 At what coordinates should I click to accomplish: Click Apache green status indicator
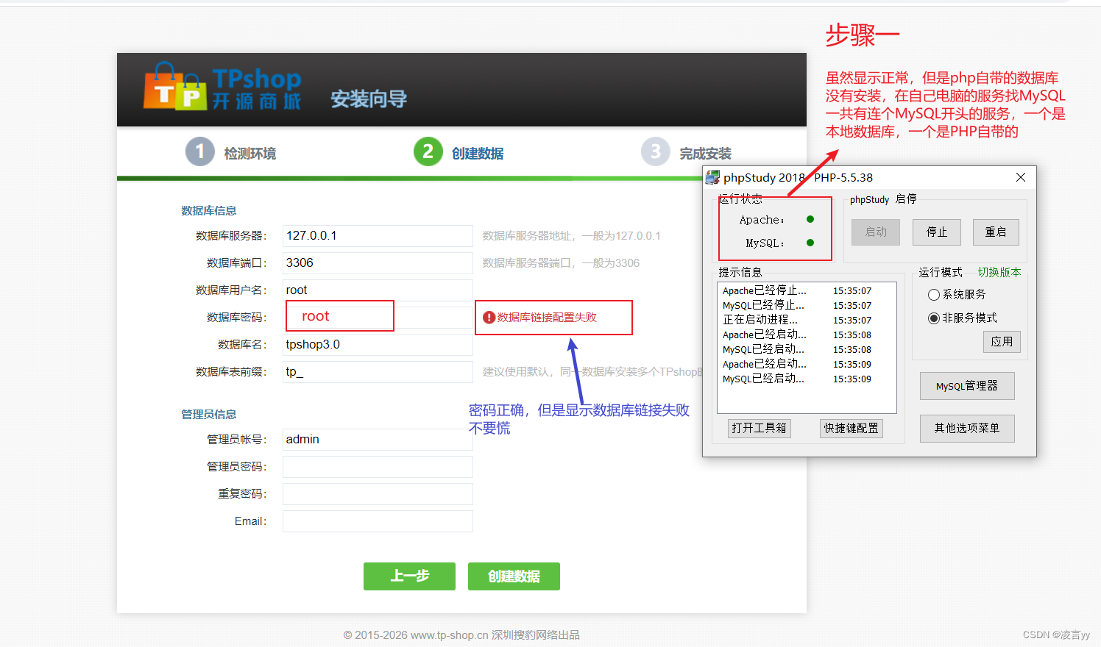(x=810, y=219)
